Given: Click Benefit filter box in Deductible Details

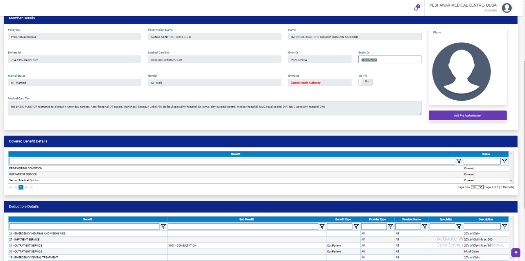Looking at the screenshot, I should tap(84, 227).
